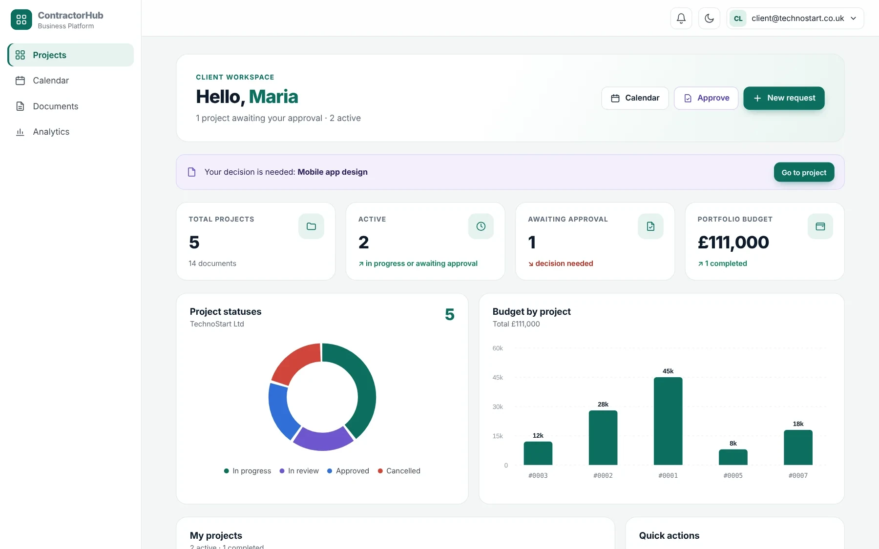The width and height of the screenshot is (879, 549).
Task: Click the 12k bar for #0003
Action: pyautogui.click(x=538, y=453)
